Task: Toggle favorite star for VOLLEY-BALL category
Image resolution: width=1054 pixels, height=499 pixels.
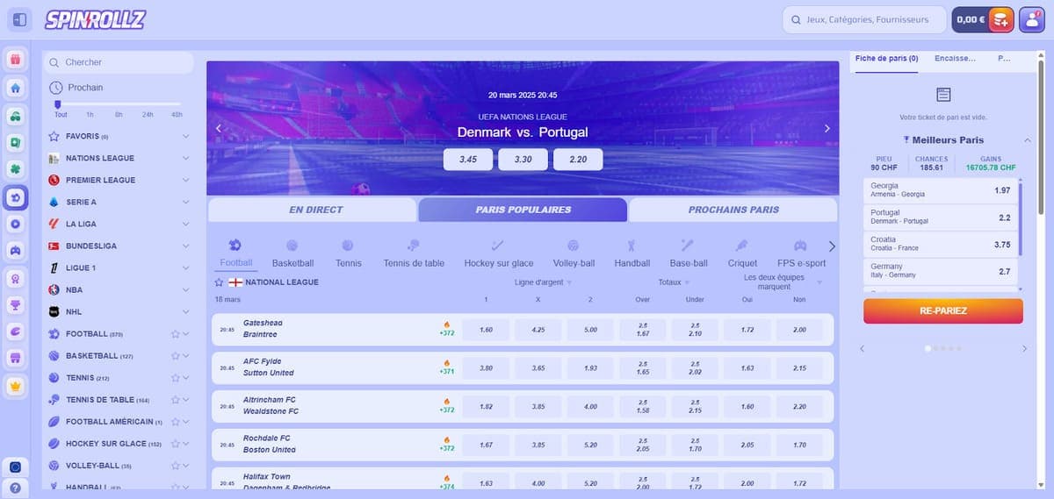Action: click(x=176, y=466)
